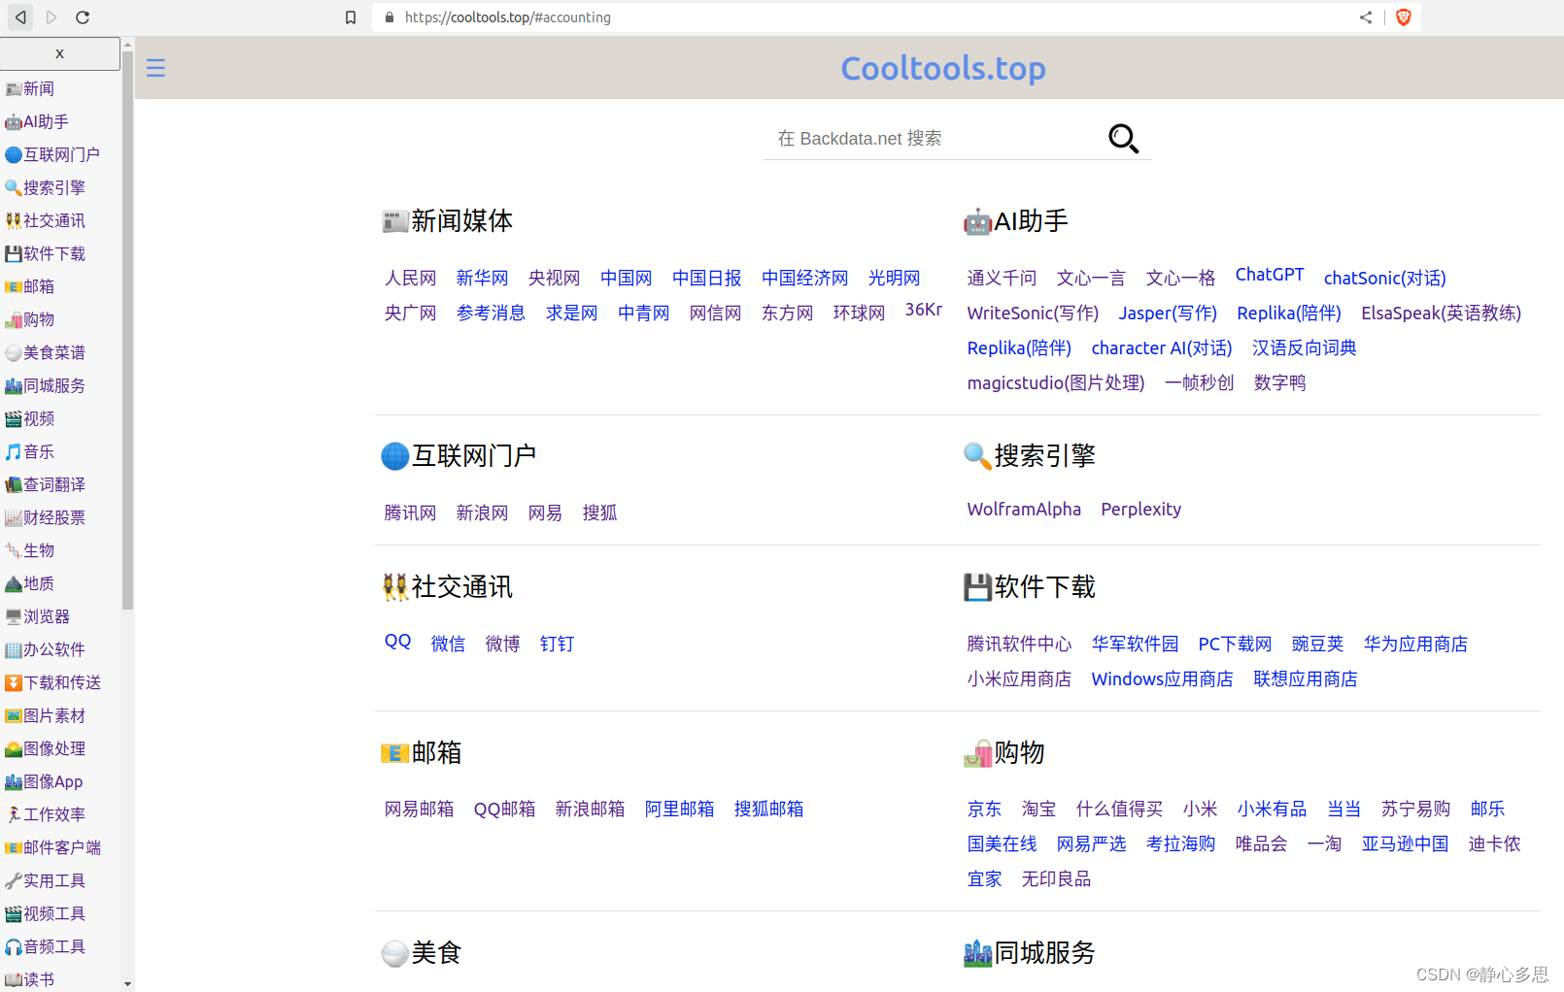Choose 地质 in the sidebar
The image size is (1564, 992).
pos(30,583)
